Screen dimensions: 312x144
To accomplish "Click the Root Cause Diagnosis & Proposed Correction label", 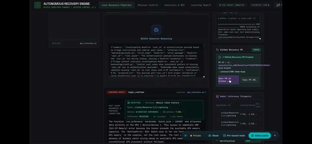I will (115, 110).
